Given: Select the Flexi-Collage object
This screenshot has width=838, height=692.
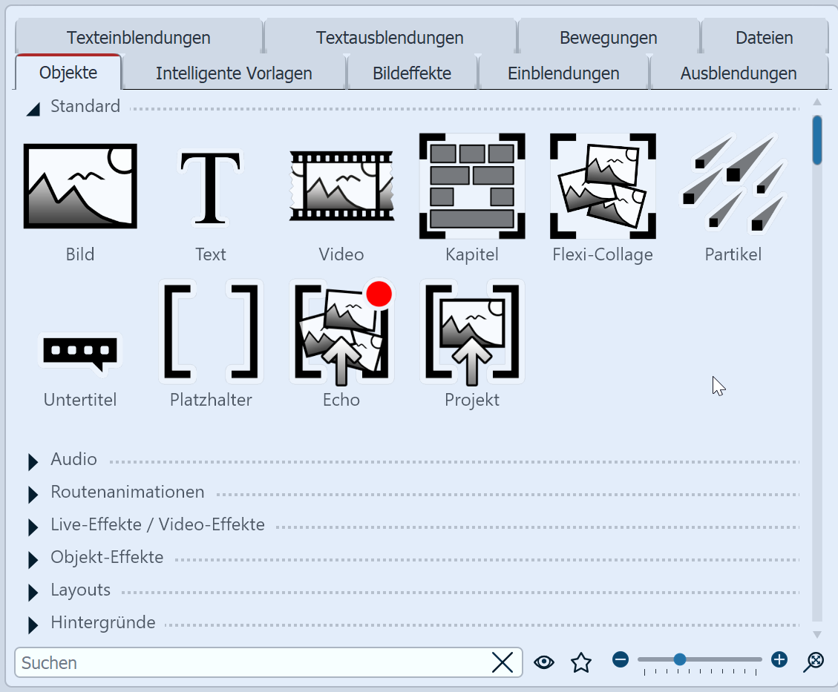Looking at the screenshot, I should point(602,185).
